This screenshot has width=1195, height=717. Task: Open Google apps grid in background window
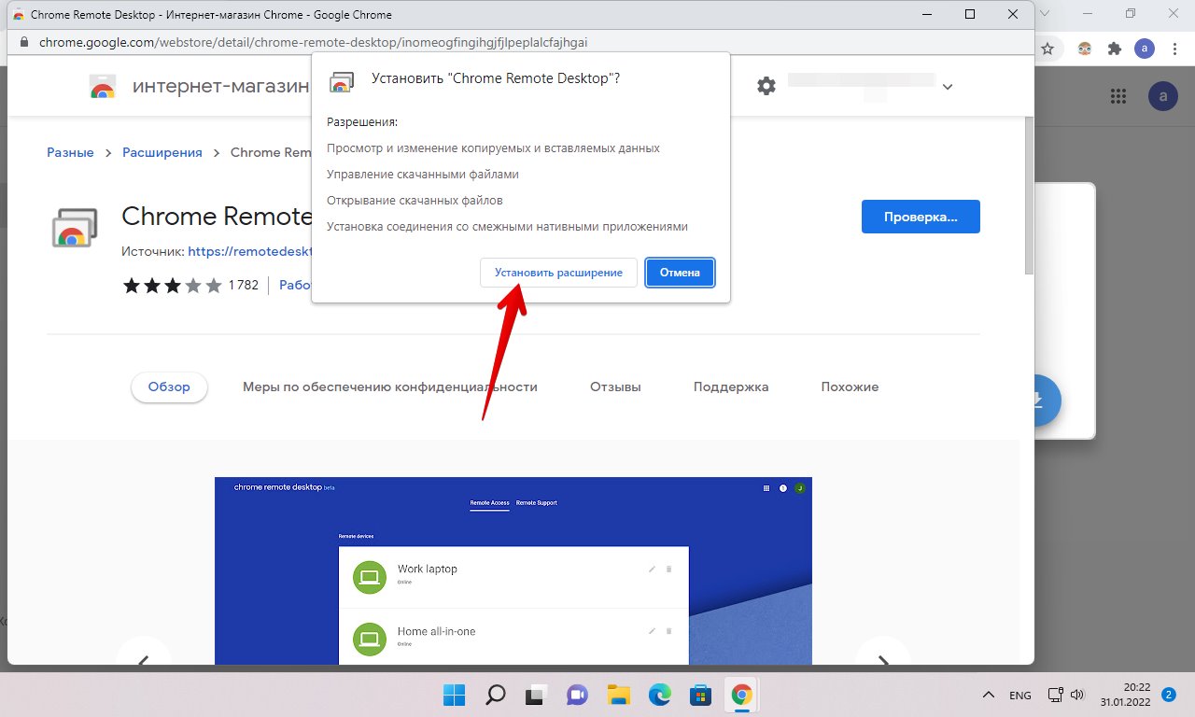1118,95
